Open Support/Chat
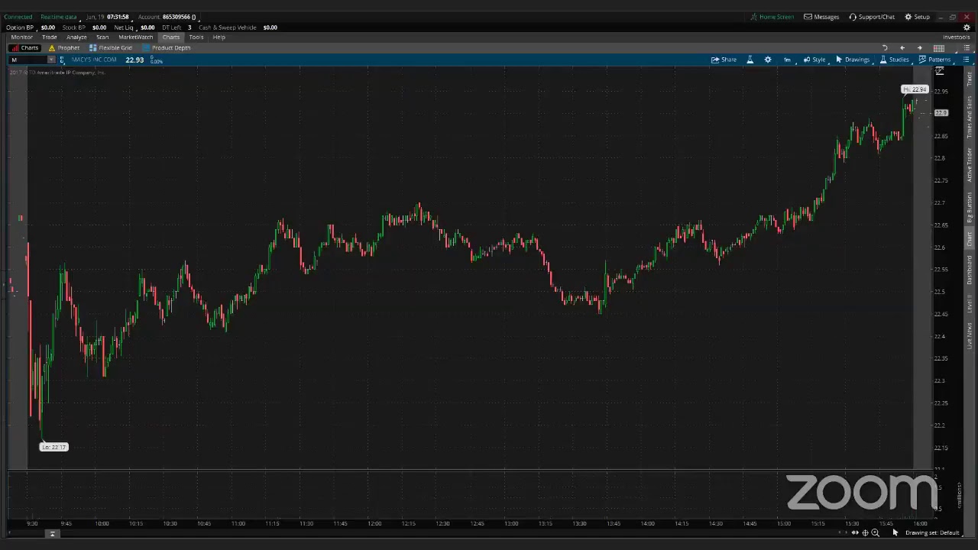The width and height of the screenshot is (978, 550). 872,17
